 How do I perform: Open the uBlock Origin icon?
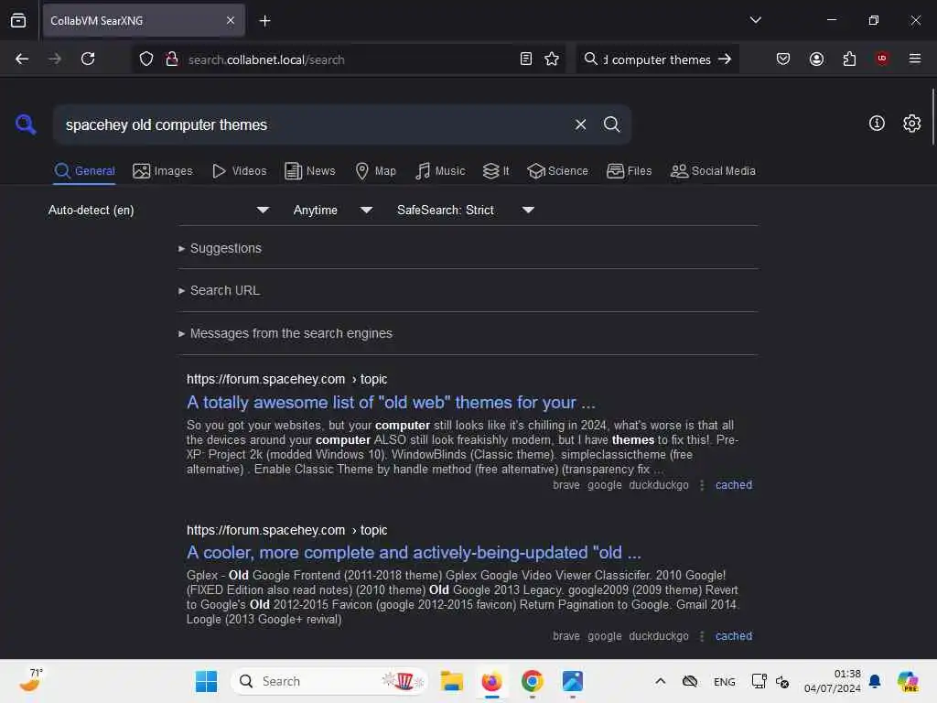[881, 58]
